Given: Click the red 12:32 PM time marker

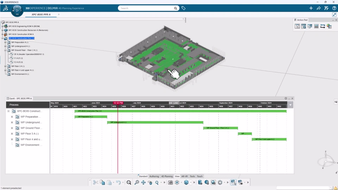Looking at the screenshot, I should click(x=118, y=103).
